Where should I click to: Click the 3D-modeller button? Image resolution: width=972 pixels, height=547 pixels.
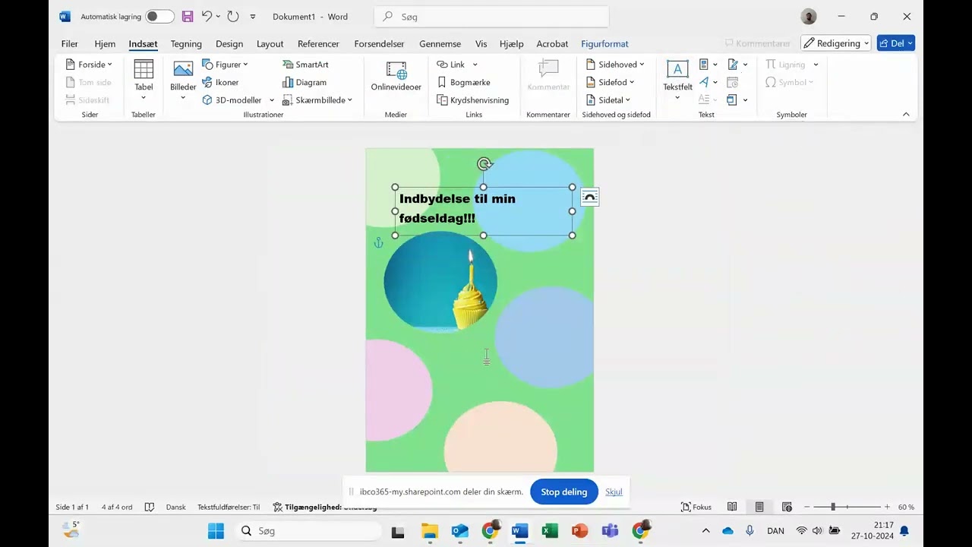pyautogui.click(x=232, y=100)
